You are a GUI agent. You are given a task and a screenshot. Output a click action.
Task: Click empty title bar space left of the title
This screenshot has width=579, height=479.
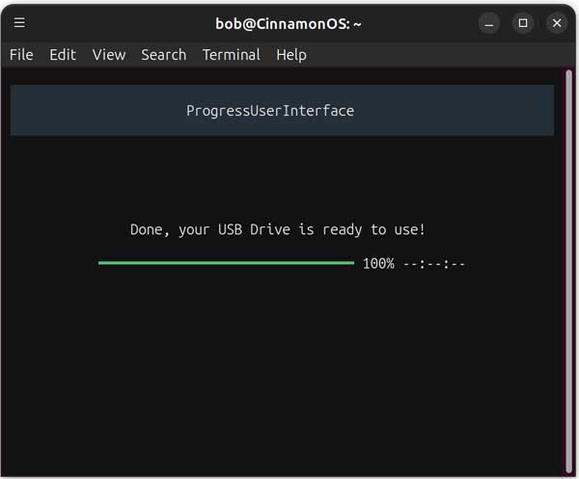pos(116,22)
